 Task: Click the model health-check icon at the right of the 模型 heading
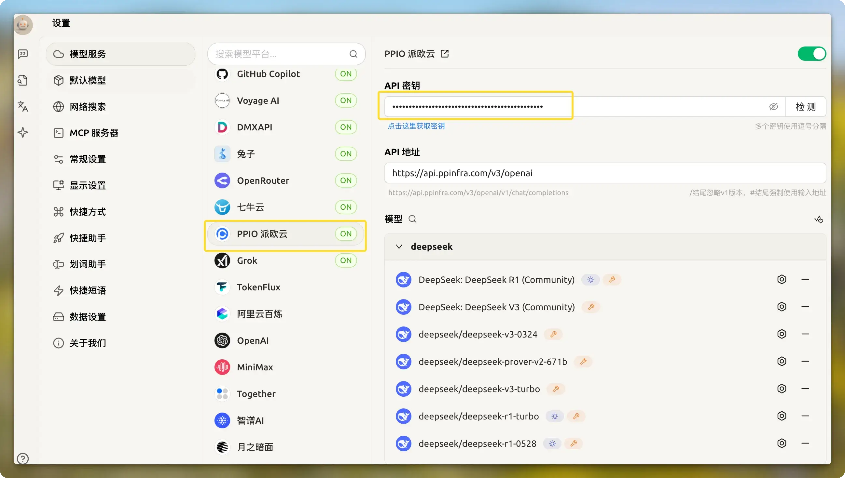pyautogui.click(x=818, y=219)
